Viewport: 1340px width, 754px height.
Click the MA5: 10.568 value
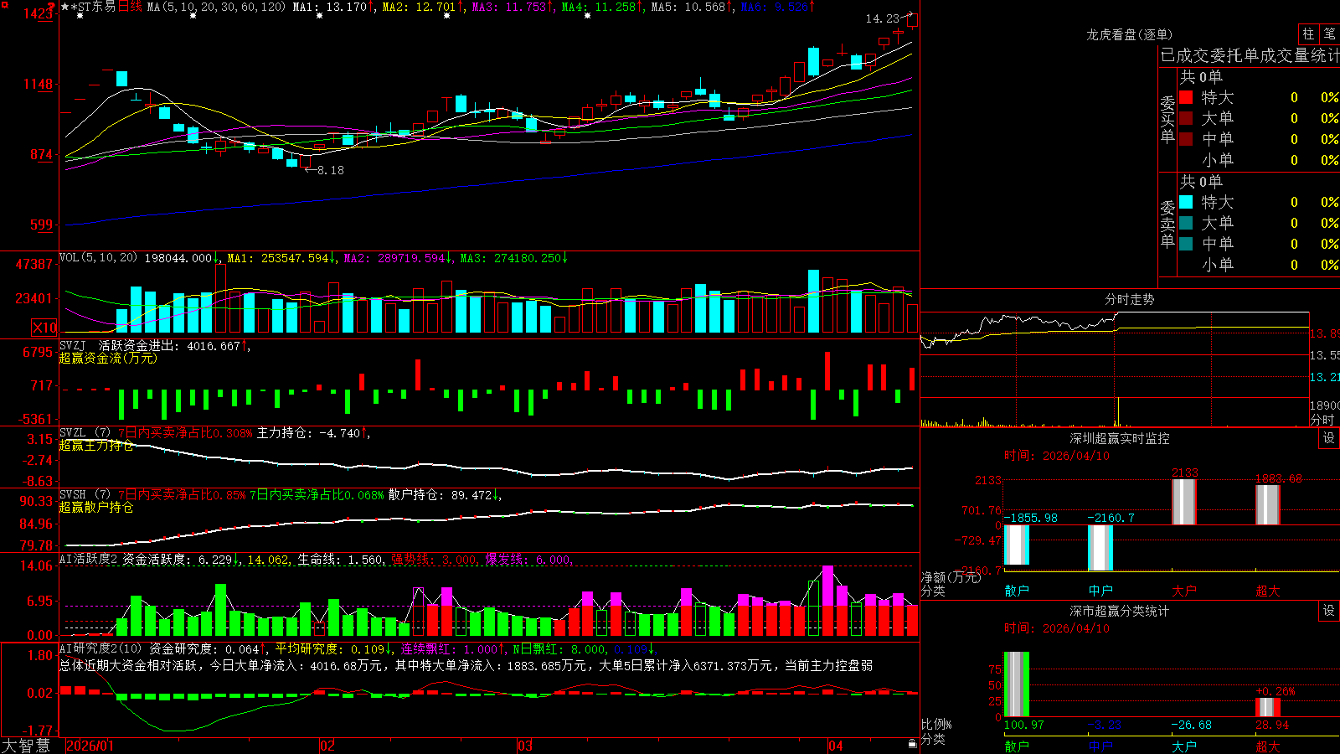point(688,7)
